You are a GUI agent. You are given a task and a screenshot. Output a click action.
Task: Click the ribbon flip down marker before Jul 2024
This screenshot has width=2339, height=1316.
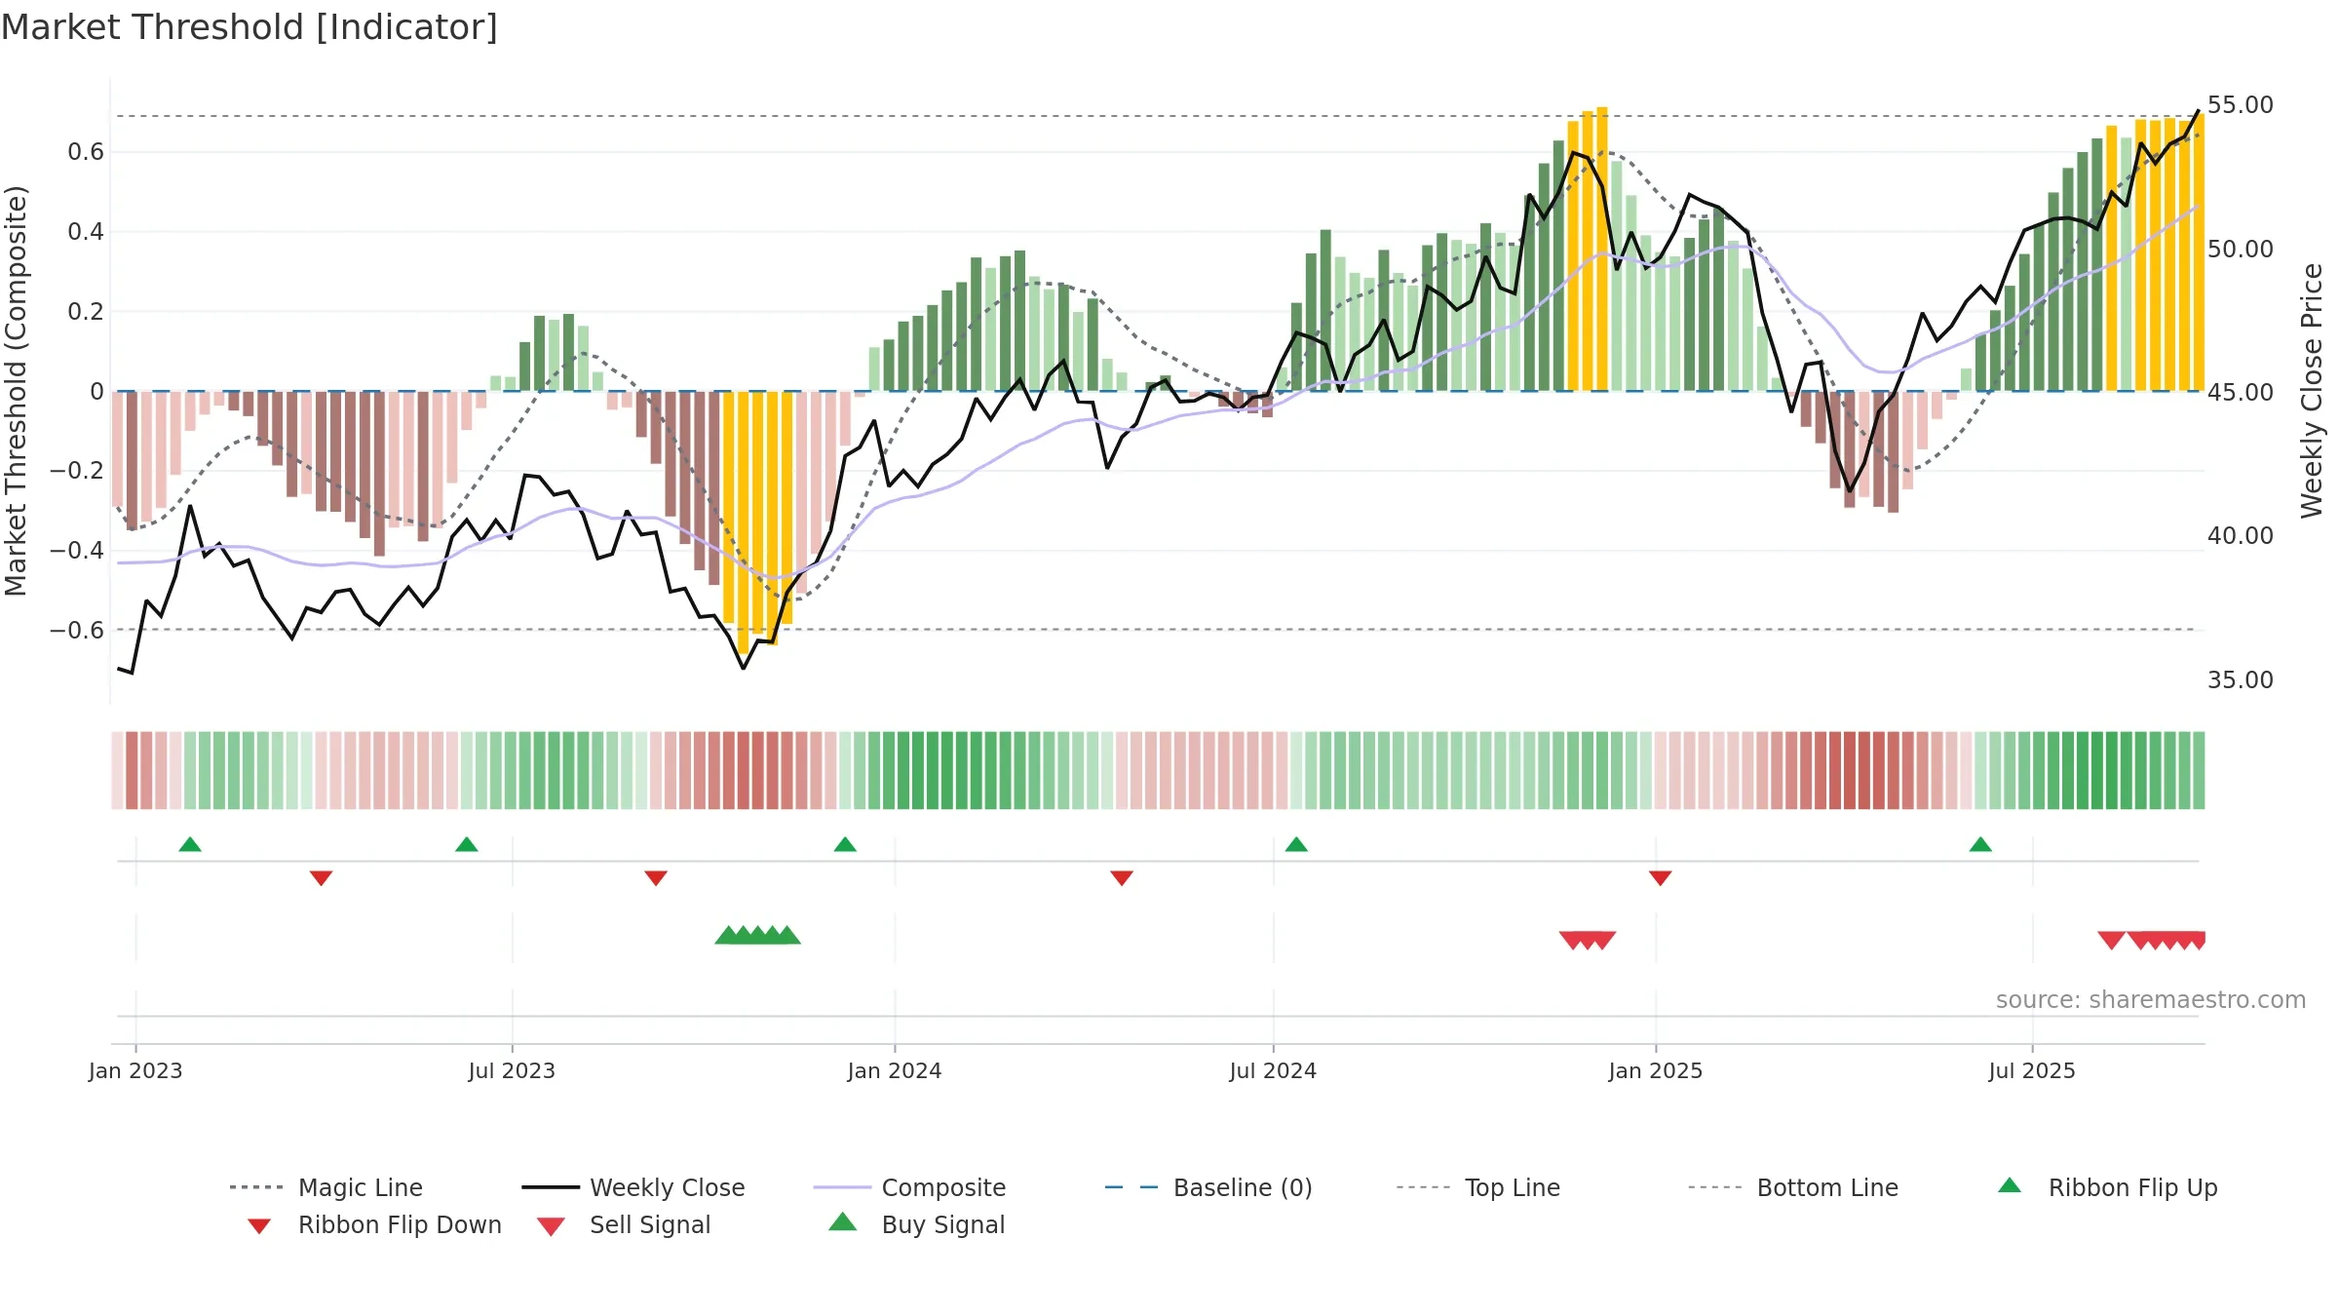click(1122, 878)
